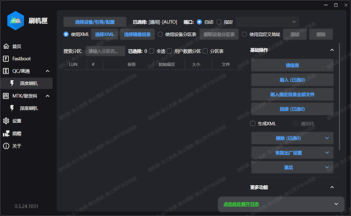Click the home icon beside 首页
Image resolution: width=351 pixels, height=216 pixels.
[6, 46]
